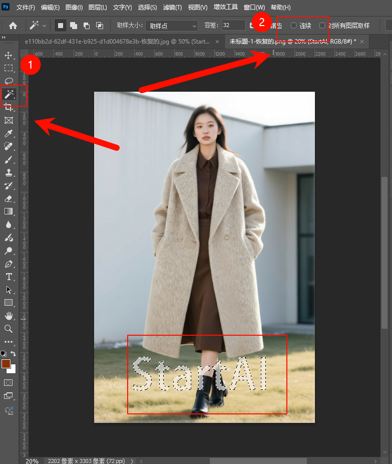This screenshot has width=392, height=464.
Task: Enable the 连续 (Contiguous) checkbox
Action: (294, 26)
